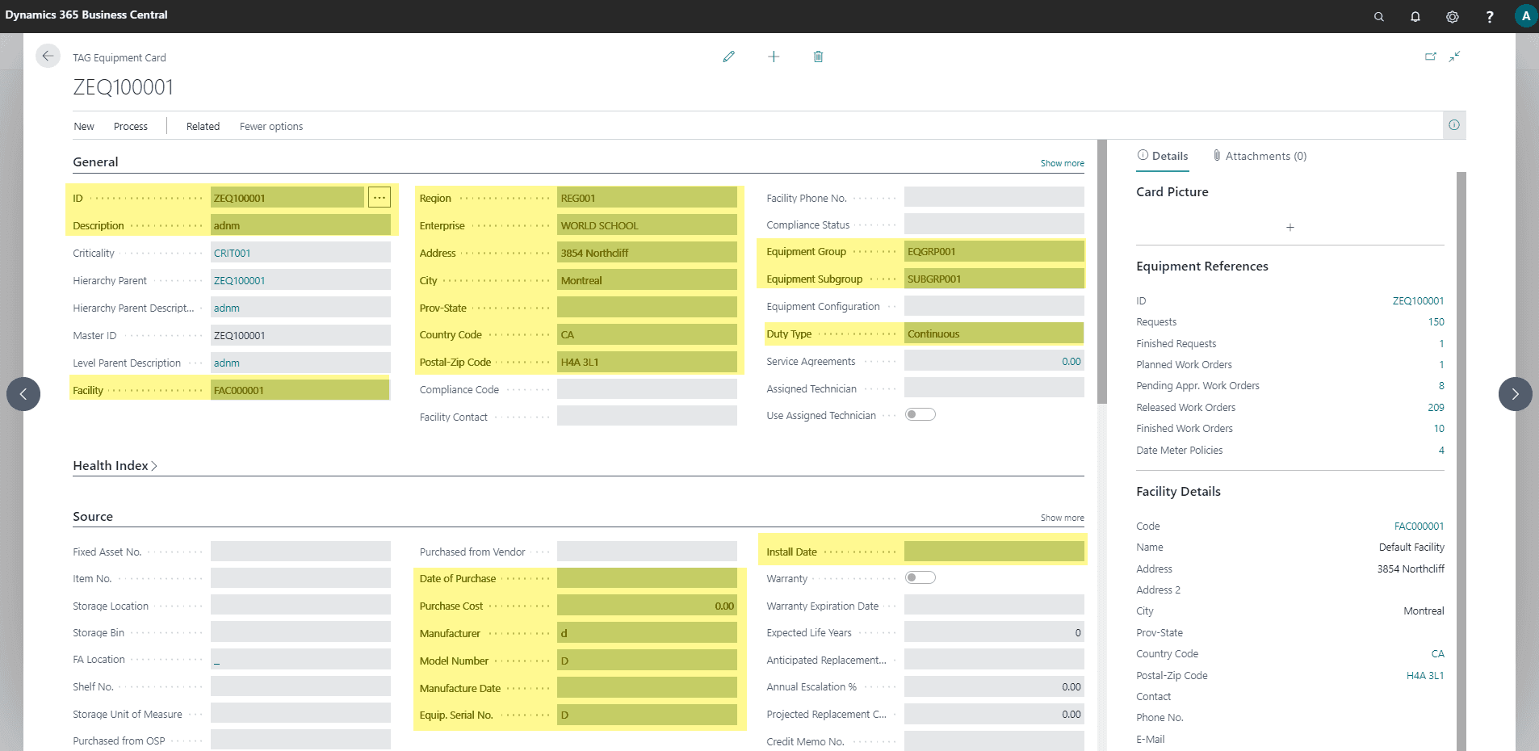Click the search magnifier icon
The width and height of the screenshot is (1539, 751).
[x=1379, y=16]
